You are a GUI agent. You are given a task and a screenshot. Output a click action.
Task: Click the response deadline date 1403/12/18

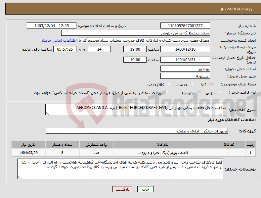185,49
